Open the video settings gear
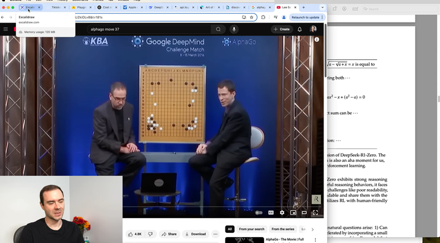Screen dimensions: 440x243 [282, 212]
